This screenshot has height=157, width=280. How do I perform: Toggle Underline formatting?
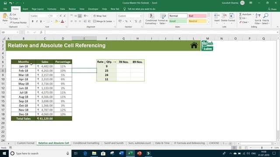pyautogui.click(x=41, y=21)
